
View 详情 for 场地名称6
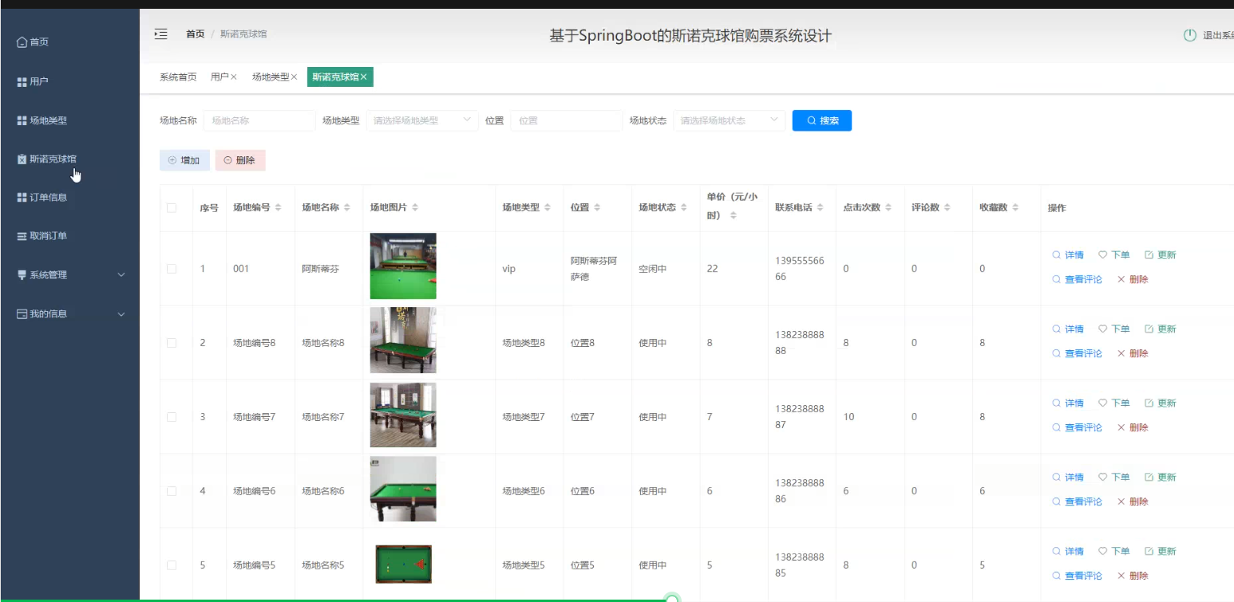[1068, 478]
